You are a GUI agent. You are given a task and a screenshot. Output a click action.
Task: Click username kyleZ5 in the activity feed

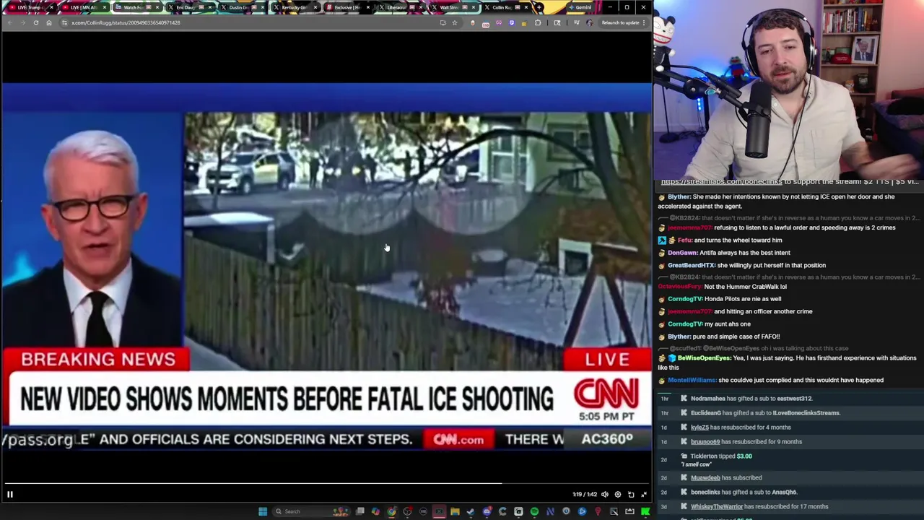[699, 428]
